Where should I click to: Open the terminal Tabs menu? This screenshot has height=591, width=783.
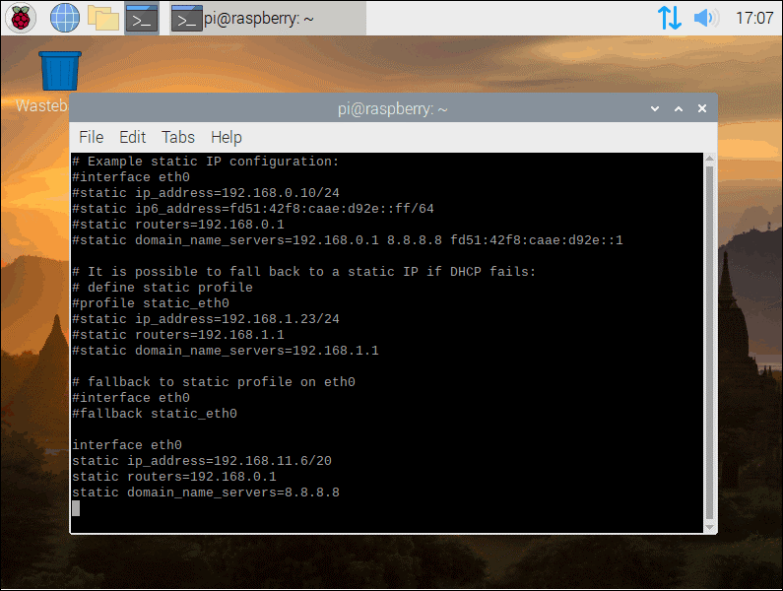[x=178, y=137]
